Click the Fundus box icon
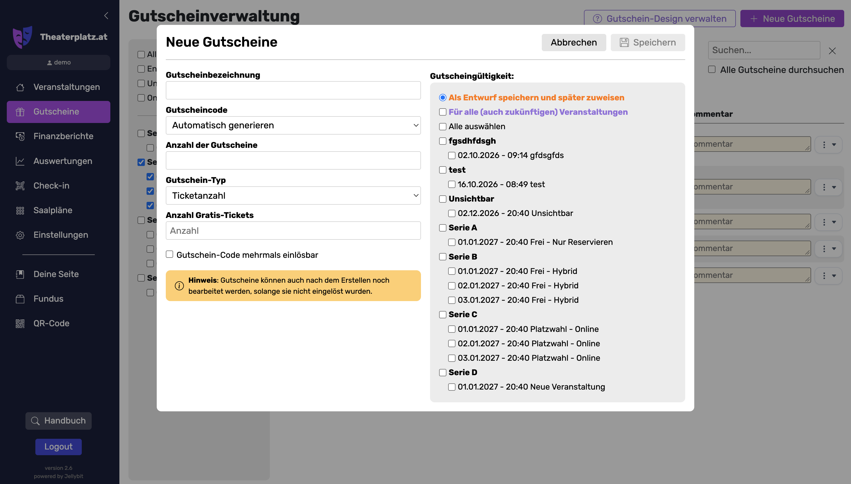851x484 pixels. click(x=20, y=299)
